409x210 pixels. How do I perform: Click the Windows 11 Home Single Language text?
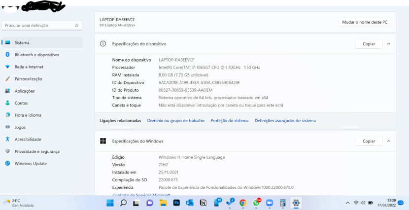pos(192,157)
